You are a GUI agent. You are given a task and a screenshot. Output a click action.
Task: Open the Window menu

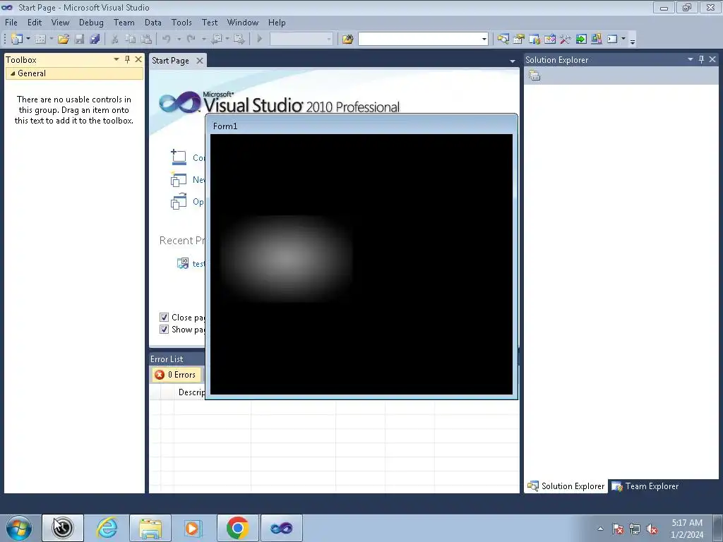point(243,22)
